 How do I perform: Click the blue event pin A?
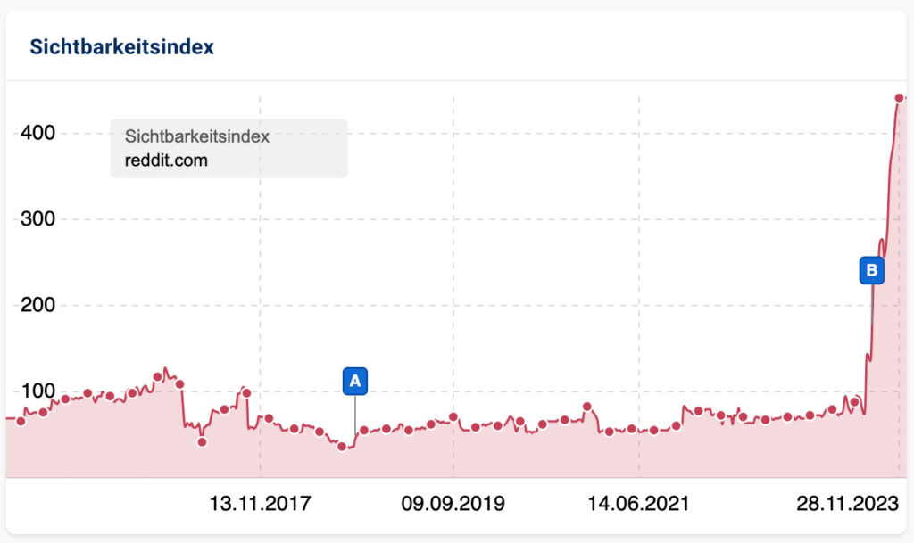coord(354,381)
